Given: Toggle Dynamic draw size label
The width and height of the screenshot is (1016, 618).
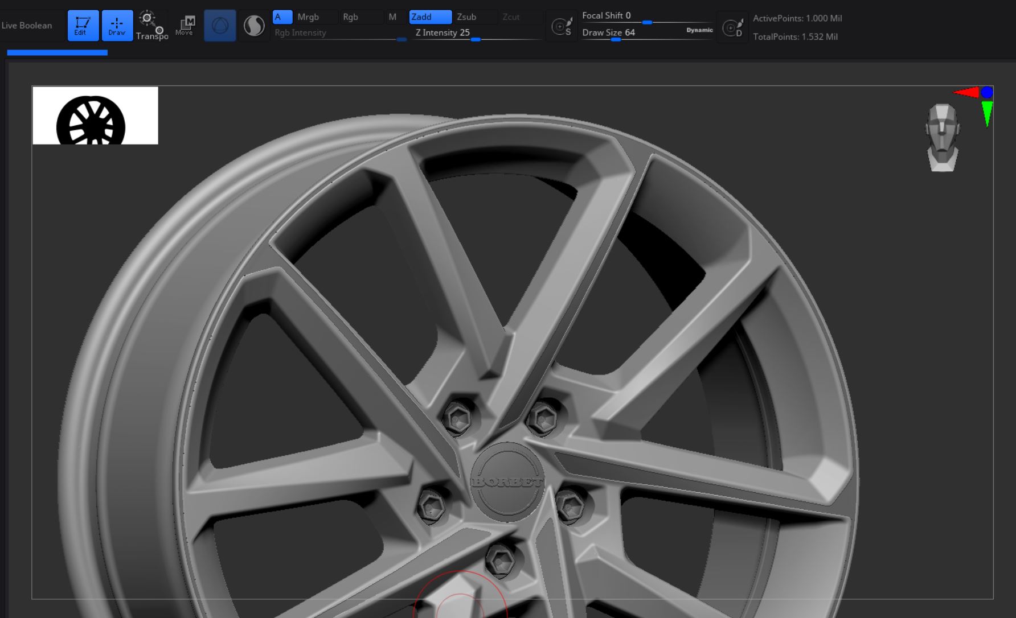Looking at the screenshot, I should pos(699,30).
